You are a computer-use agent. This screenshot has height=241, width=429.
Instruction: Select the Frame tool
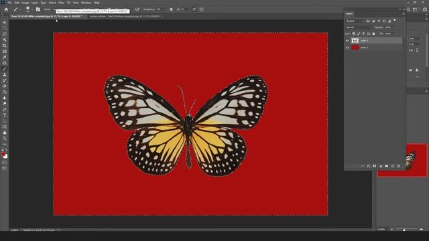click(x=5, y=52)
